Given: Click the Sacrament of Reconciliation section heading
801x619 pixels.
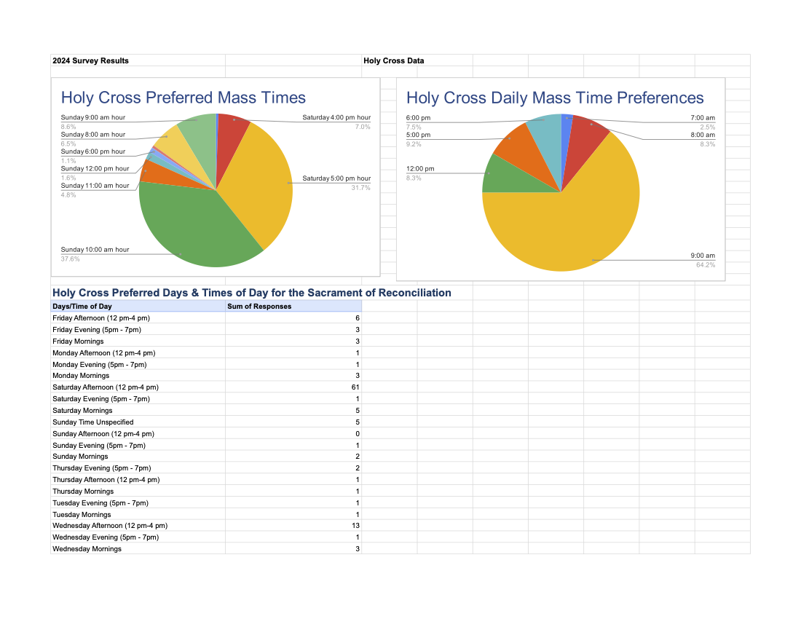Looking at the screenshot, I should pos(251,293).
